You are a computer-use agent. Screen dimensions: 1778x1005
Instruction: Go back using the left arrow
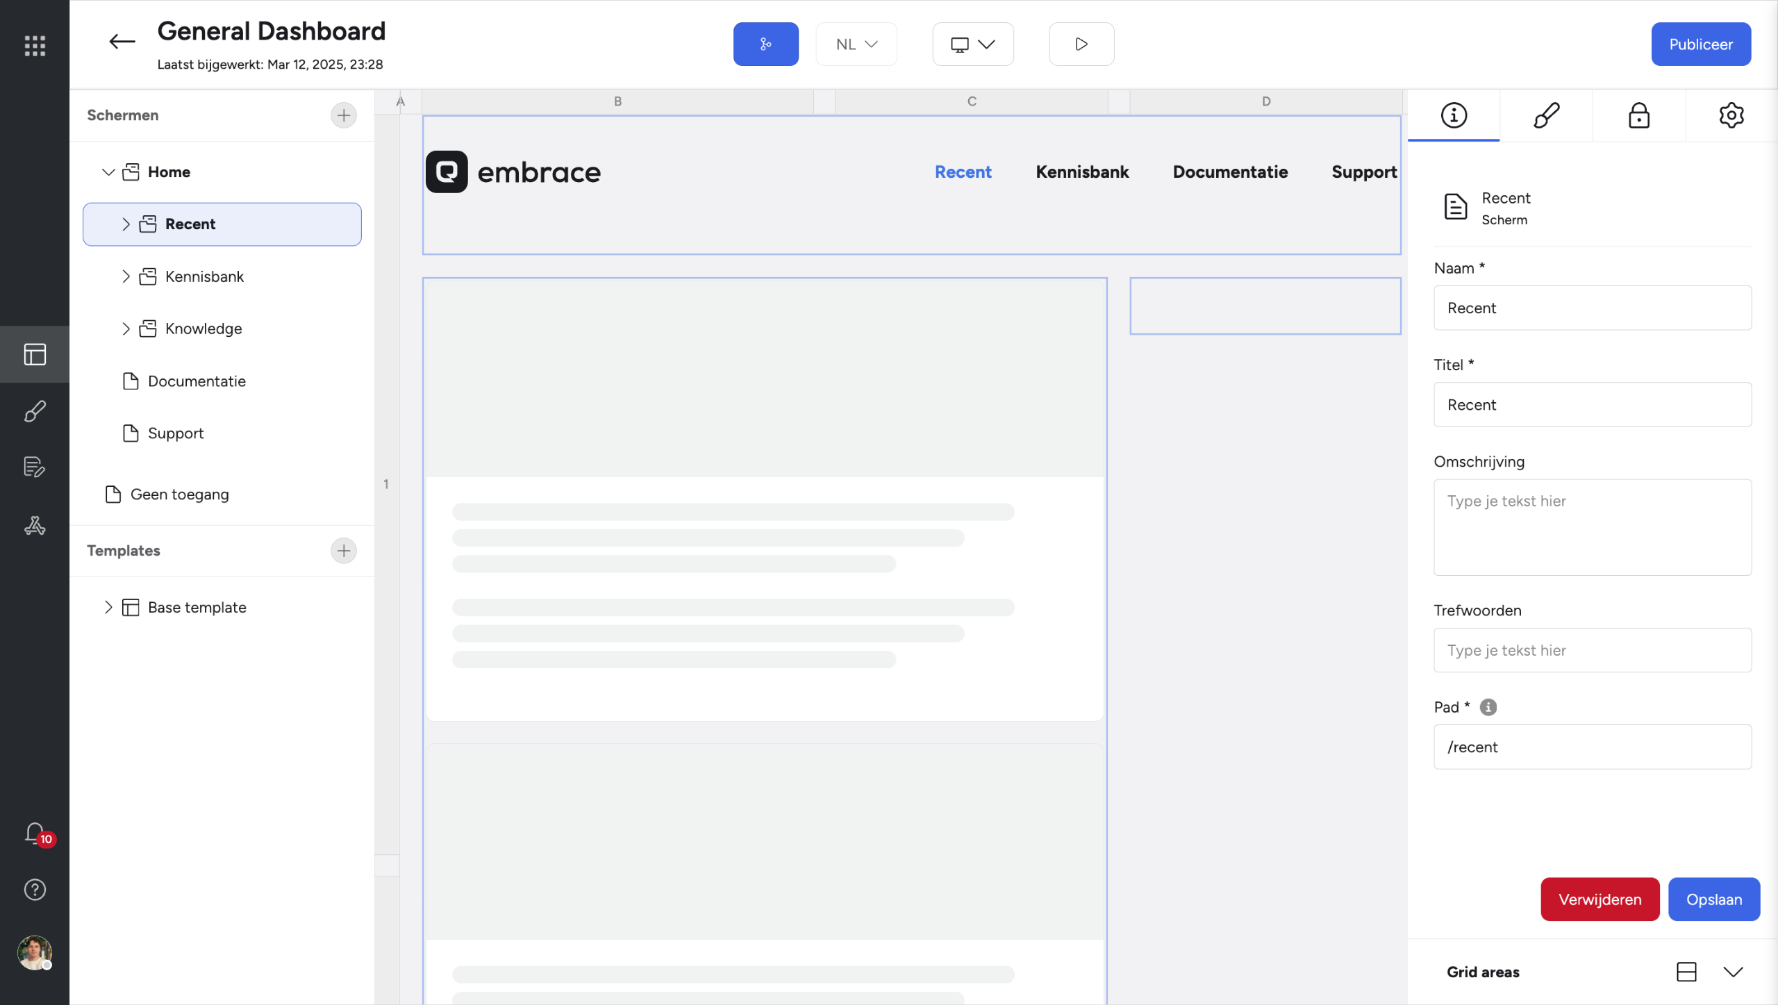[122, 42]
